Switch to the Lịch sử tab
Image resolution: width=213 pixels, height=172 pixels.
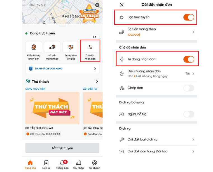pyautogui.click(x=46, y=164)
